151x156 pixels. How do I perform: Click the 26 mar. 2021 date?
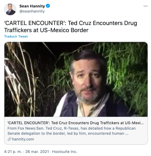(x=37, y=152)
